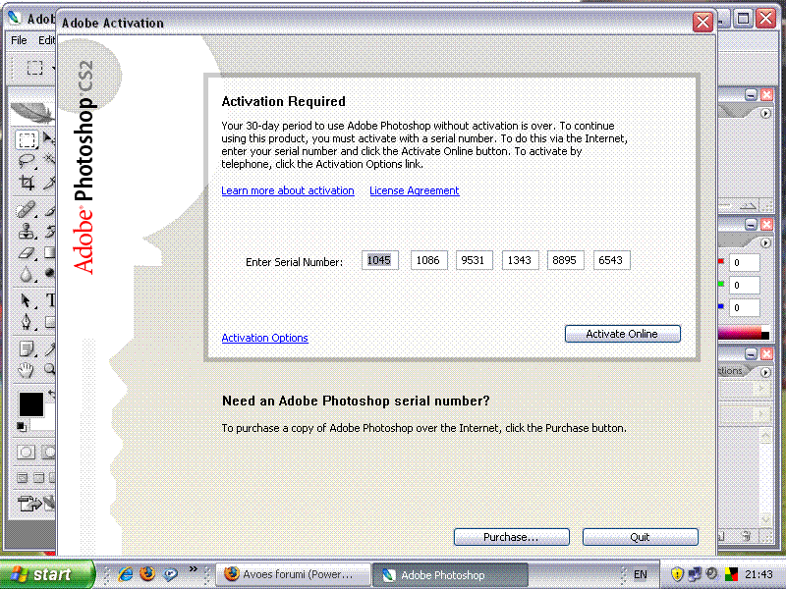Select the Zoom magnifier tool
Viewport: 786px width, 589px height.
pos(50,370)
